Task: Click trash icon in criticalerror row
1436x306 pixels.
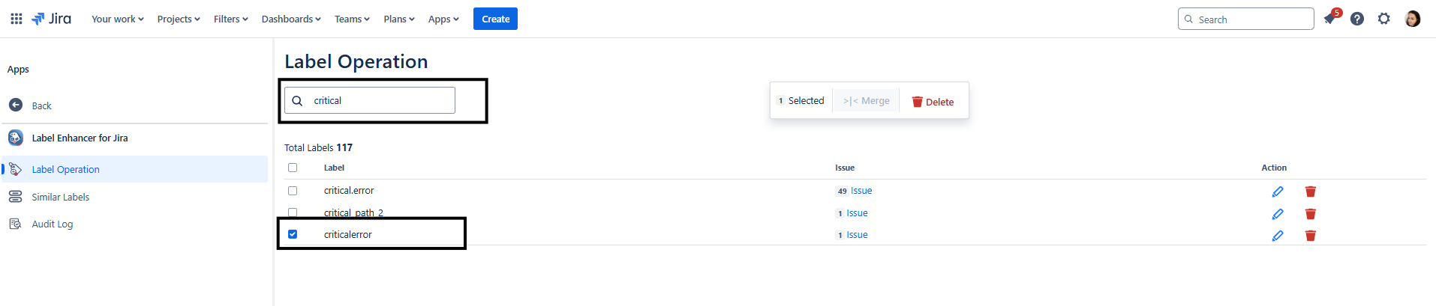Action: 1311,236
